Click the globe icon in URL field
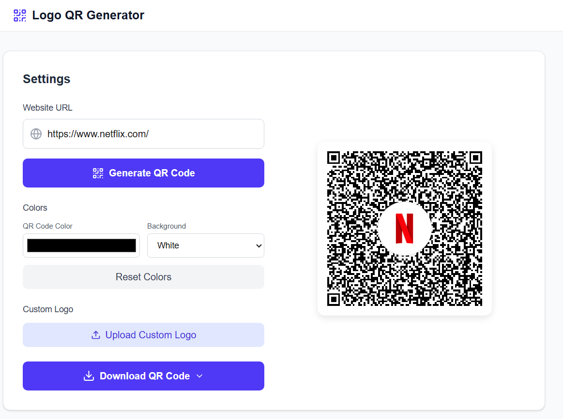The width and height of the screenshot is (563, 419). pos(36,134)
